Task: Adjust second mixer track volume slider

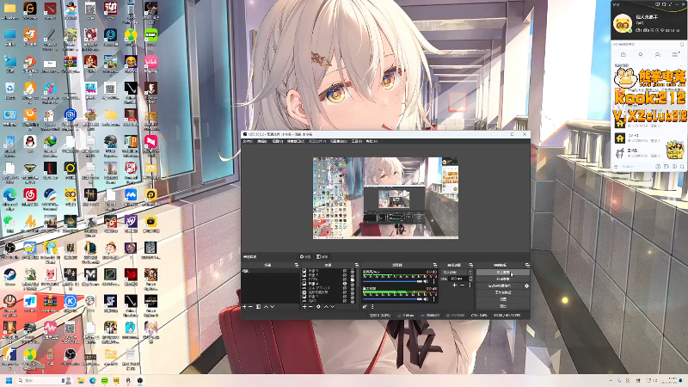Action: 393,299
